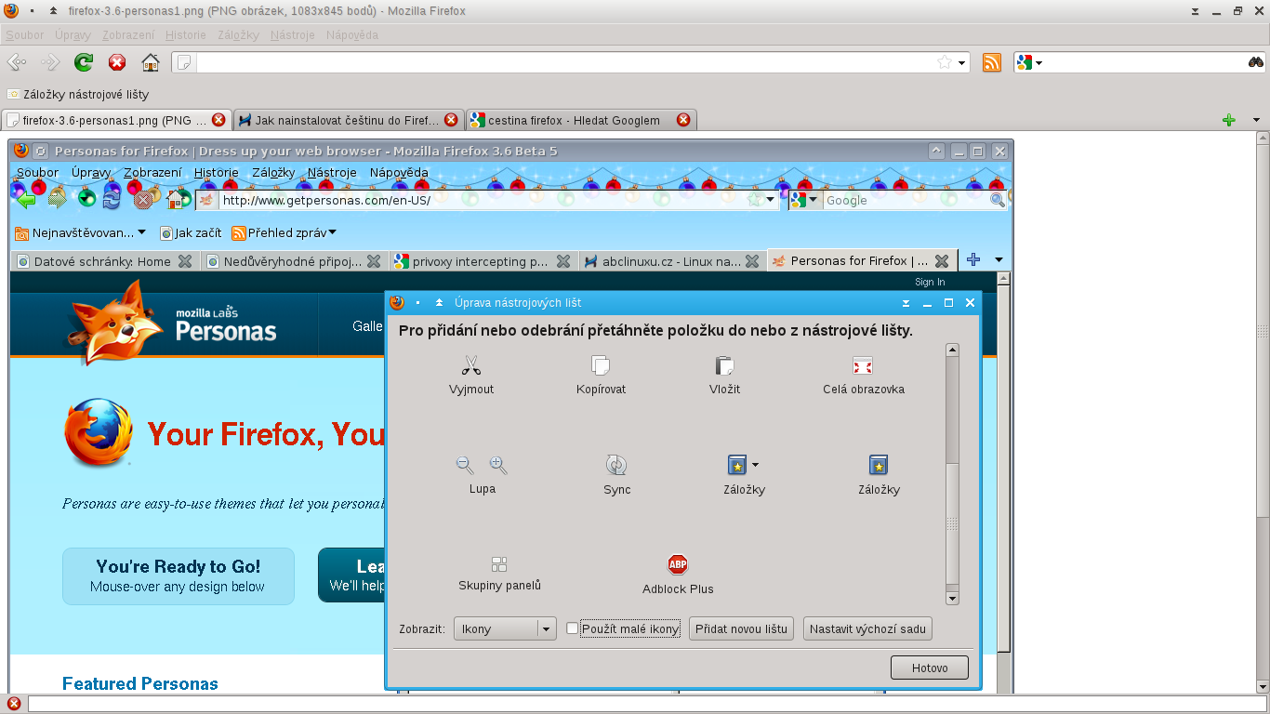This screenshot has height=714, width=1270.
Task: Bookmark the page via the outer address bar star
Action: pyautogui.click(x=945, y=62)
